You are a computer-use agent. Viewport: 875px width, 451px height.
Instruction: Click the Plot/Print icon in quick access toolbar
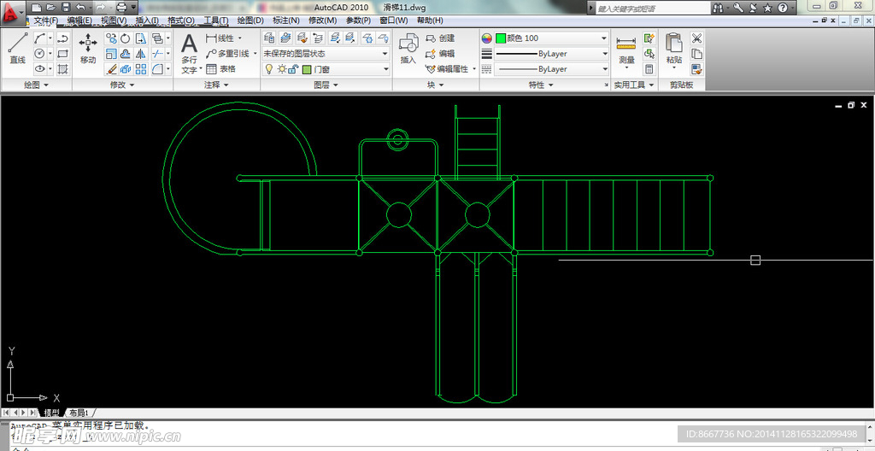click(121, 8)
